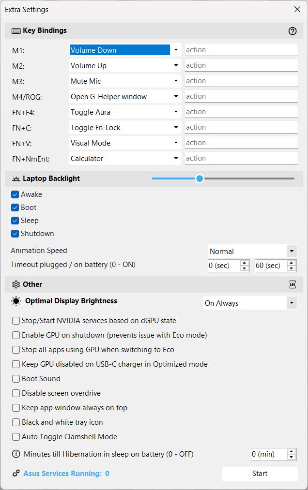Click the sun icon for Optimal Display Brightness
Screen dimensions: 308x490
click(16, 301)
